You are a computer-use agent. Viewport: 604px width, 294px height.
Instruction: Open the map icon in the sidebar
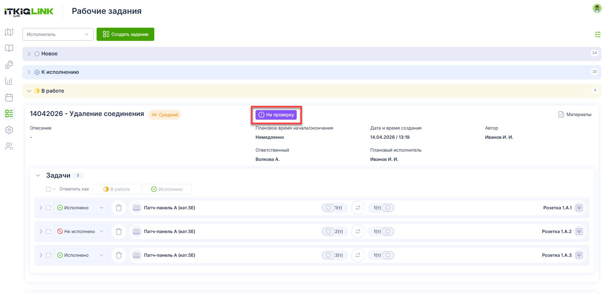(9, 32)
